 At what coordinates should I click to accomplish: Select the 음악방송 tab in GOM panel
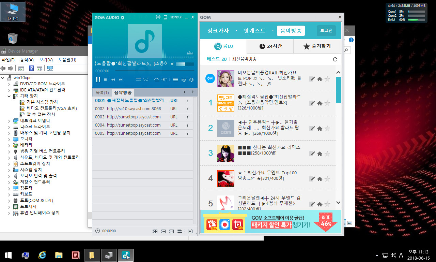(291, 31)
